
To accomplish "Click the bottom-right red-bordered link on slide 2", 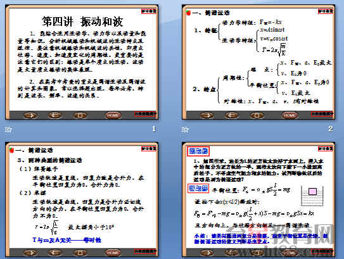I will pyautogui.click(x=322, y=114).
